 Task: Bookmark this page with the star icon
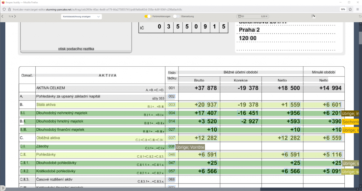click(350, 9)
